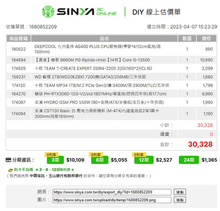Click price 1,190
220x211 pixels.
pos(208,114)
